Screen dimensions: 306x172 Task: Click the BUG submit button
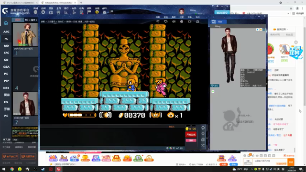[222, 13]
